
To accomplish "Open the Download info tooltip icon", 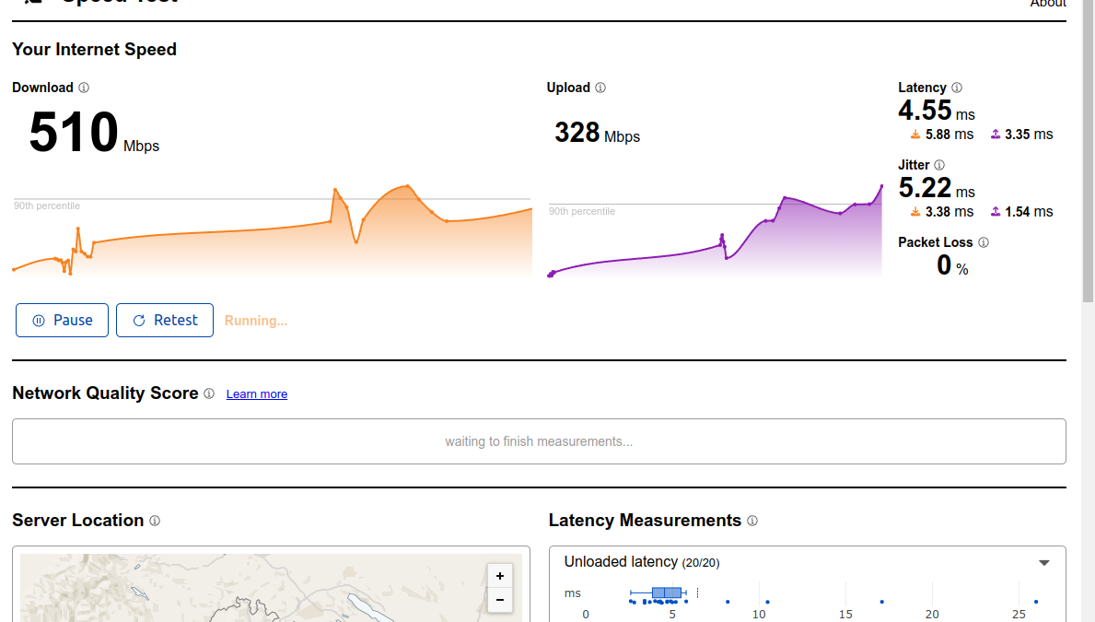I will click(84, 88).
